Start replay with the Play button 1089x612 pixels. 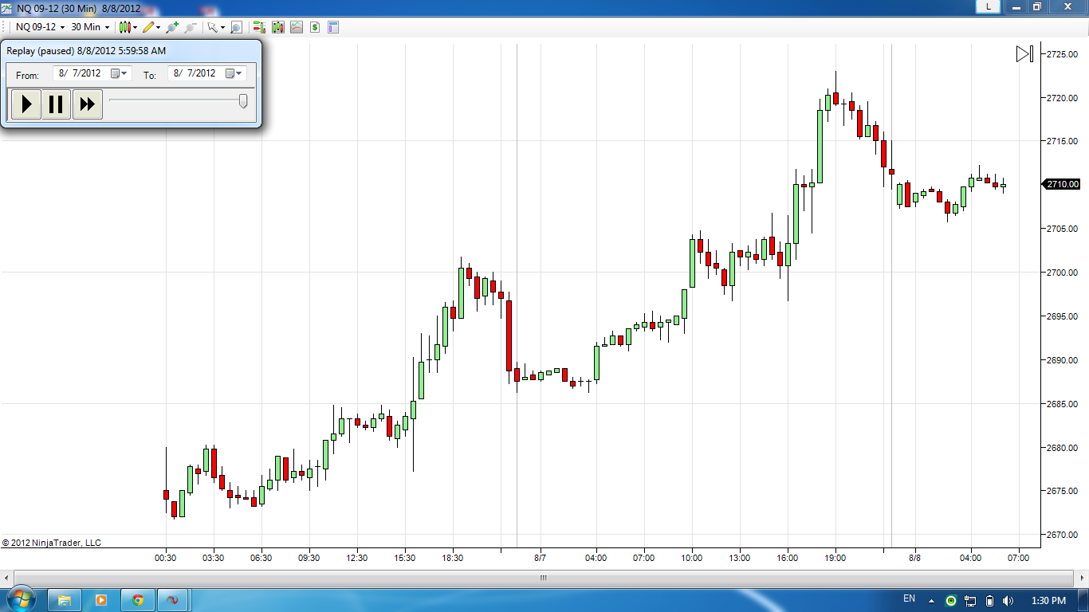pyautogui.click(x=26, y=104)
